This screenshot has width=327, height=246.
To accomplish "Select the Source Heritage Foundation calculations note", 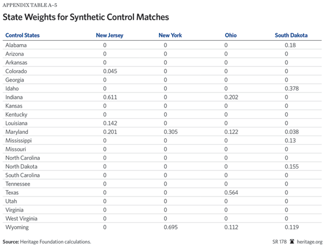I will tap(46, 241).
